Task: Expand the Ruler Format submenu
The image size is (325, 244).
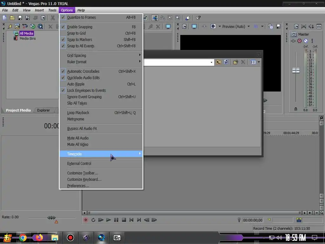Action: point(101,62)
